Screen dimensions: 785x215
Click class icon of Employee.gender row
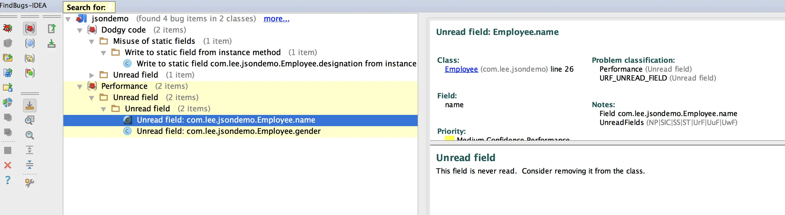point(127,131)
